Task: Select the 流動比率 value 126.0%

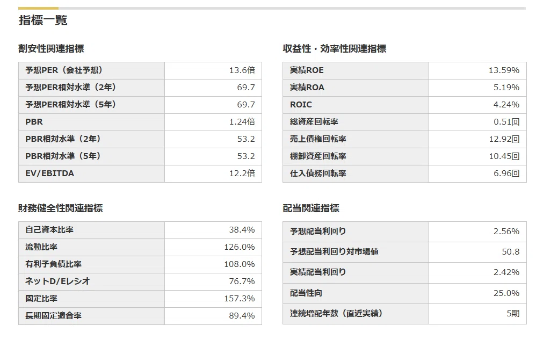Action: point(240,247)
